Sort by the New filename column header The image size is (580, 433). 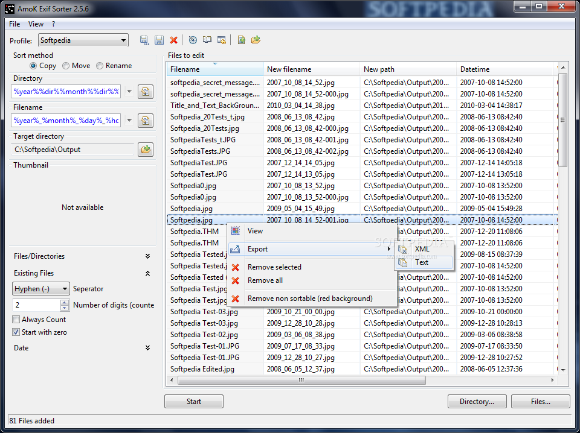pos(311,69)
